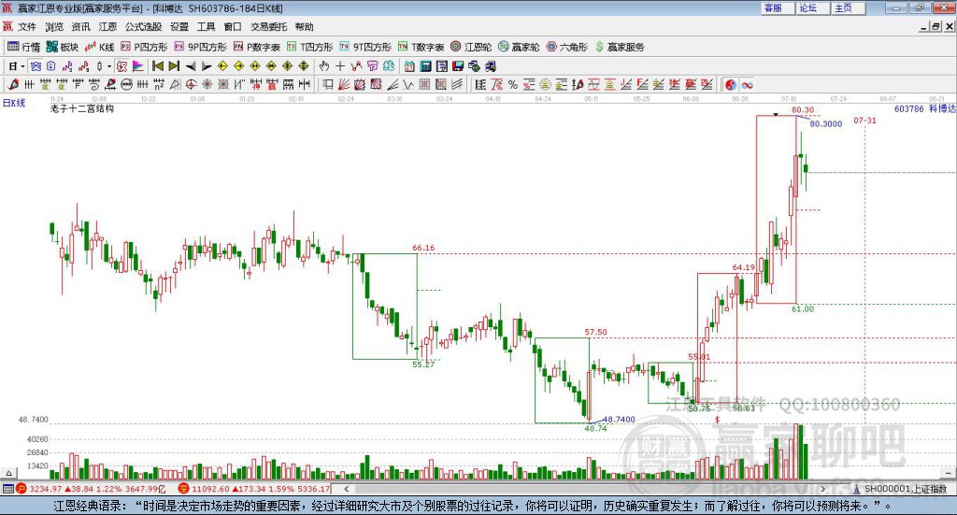Click the 节 solar term icon

coord(372,66)
